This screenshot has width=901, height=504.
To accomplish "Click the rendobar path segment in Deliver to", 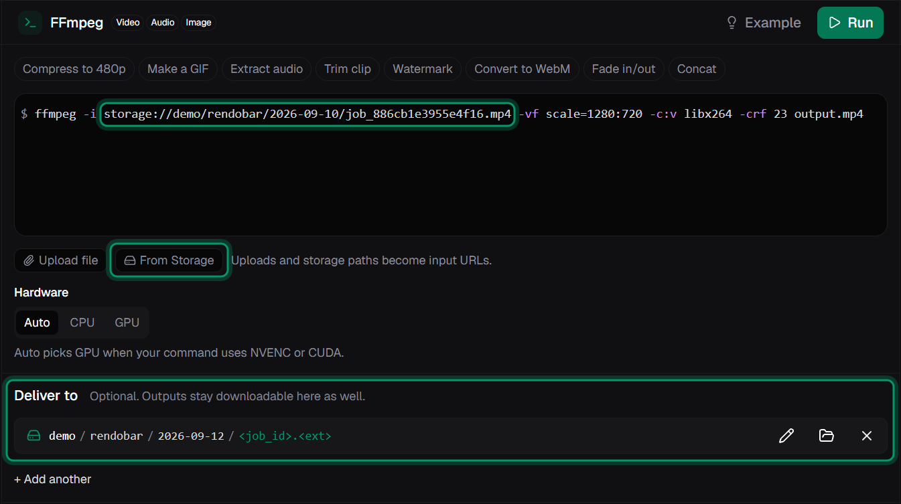I will coord(117,436).
